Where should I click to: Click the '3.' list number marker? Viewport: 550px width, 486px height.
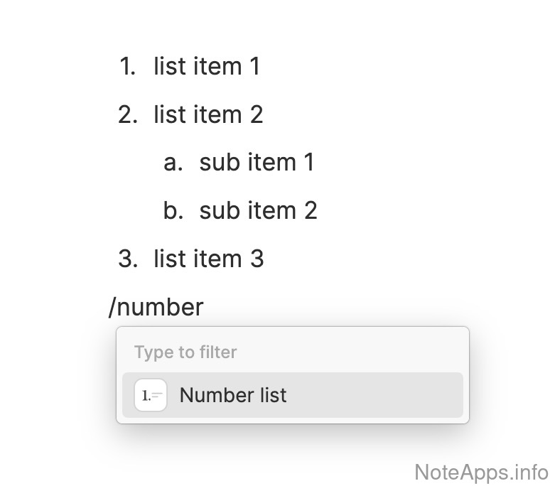pyautogui.click(x=128, y=259)
